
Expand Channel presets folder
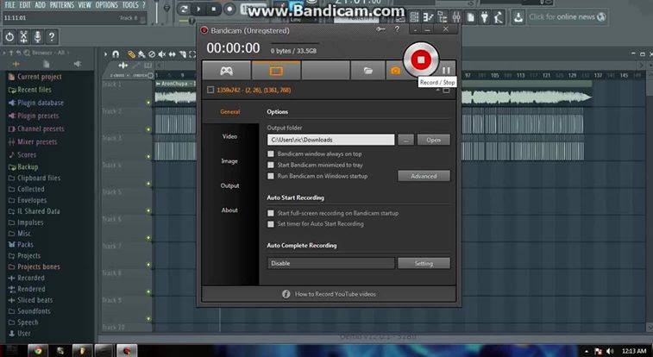click(36, 128)
